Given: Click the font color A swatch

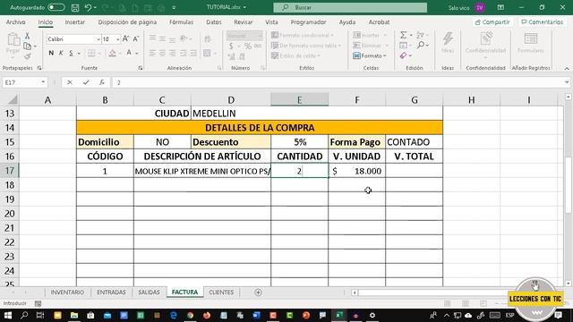Looking at the screenshot, I should pos(129,54).
